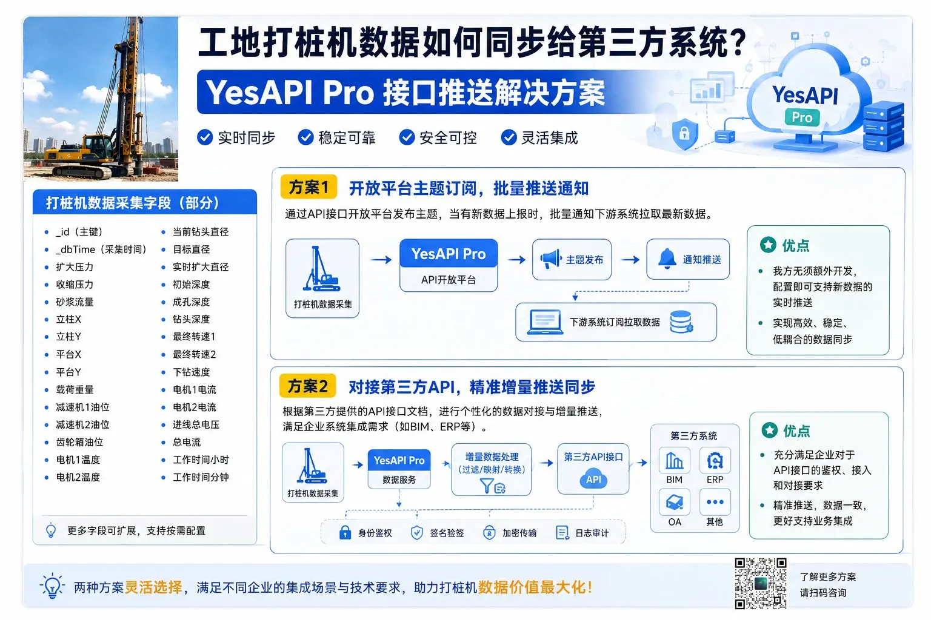Click the YesAPI Pro 接口推送解决方案 banner
The width and height of the screenshot is (931, 620).
tap(405, 93)
